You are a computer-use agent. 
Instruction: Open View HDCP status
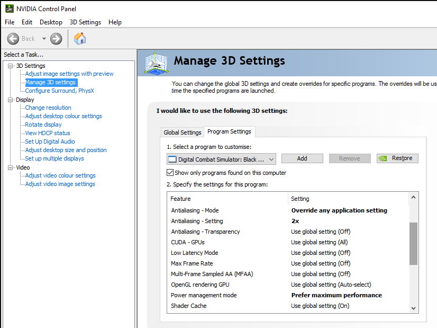click(x=48, y=133)
